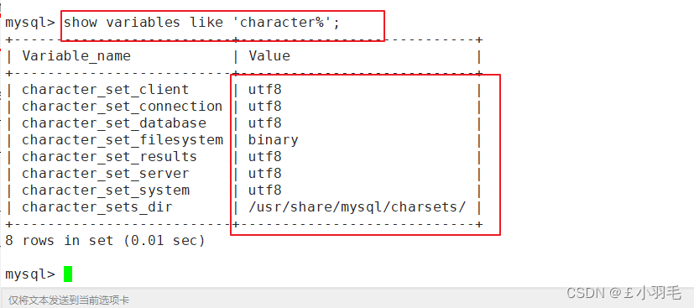Click the '8 rows in set' result line

click(105, 241)
